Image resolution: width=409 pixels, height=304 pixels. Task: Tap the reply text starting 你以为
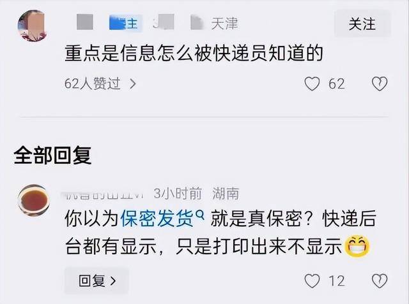pyautogui.click(x=220, y=233)
